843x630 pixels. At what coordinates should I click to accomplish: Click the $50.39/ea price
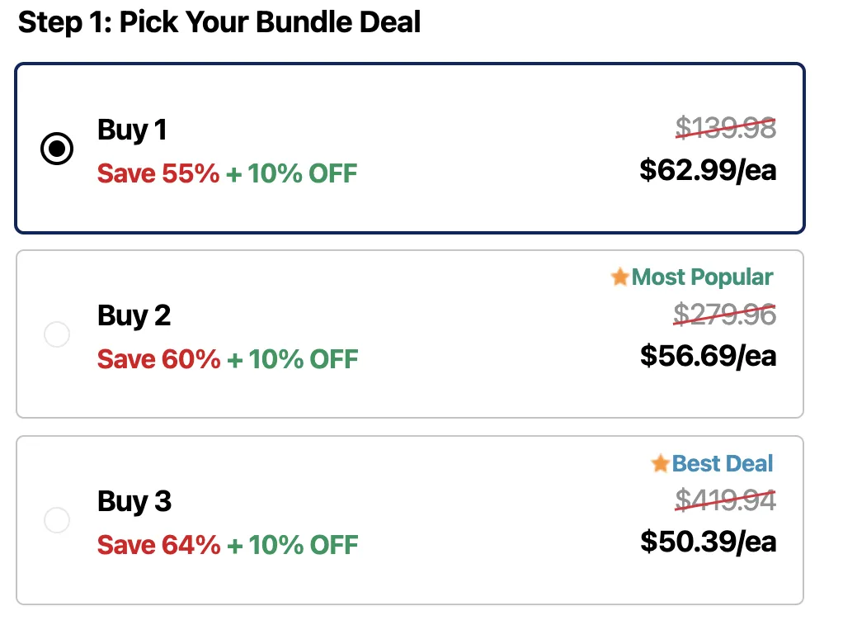coord(708,542)
